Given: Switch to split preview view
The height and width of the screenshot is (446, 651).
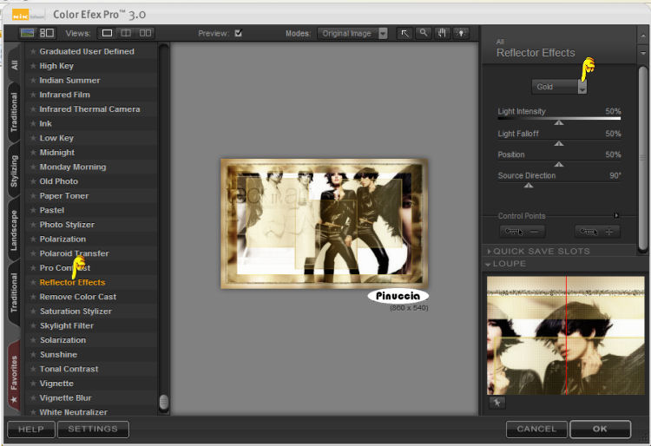Looking at the screenshot, I should point(126,33).
